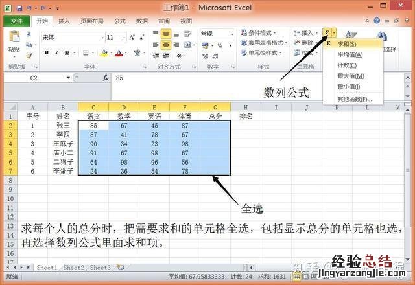The width and height of the screenshot is (415, 285).
Task: Switch to the 页面布局 ribbon tab
Action: 92,21
